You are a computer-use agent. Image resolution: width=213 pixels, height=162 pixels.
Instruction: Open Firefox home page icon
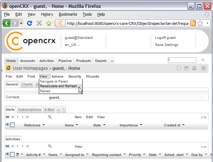(x=49, y=23)
